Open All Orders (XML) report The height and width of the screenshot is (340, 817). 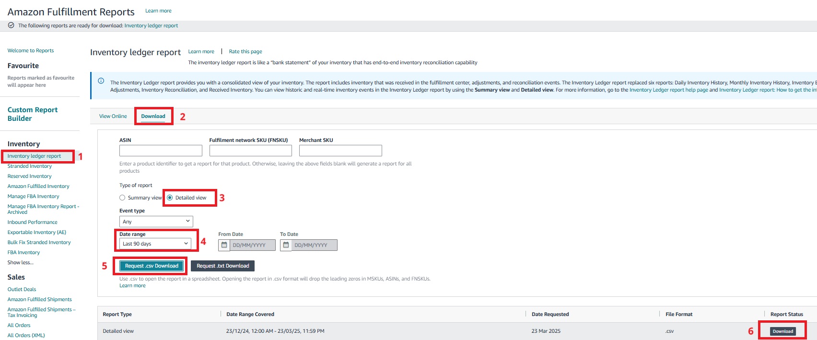coord(26,335)
